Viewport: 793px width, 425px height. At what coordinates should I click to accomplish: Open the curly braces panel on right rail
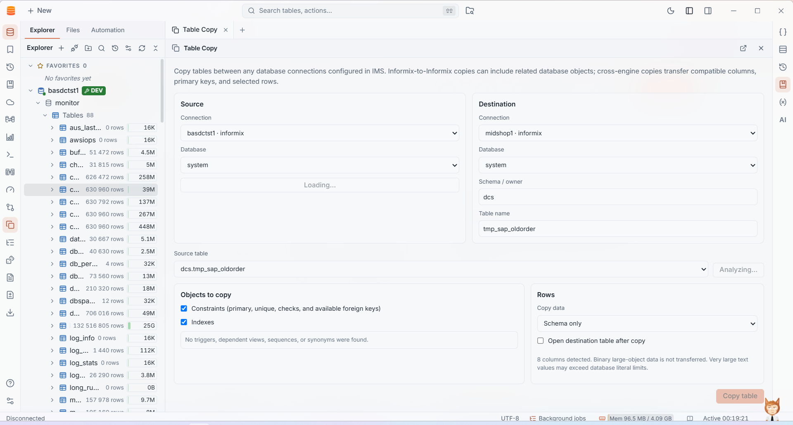(783, 32)
